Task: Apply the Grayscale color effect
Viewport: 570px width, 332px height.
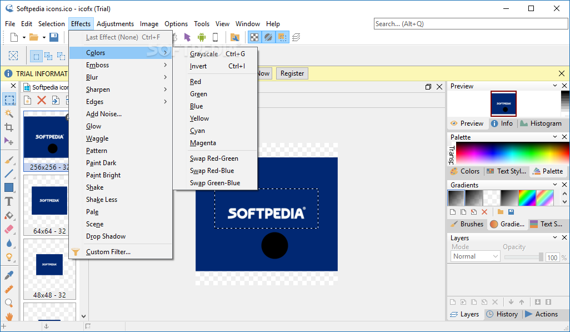Action: (216, 54)
